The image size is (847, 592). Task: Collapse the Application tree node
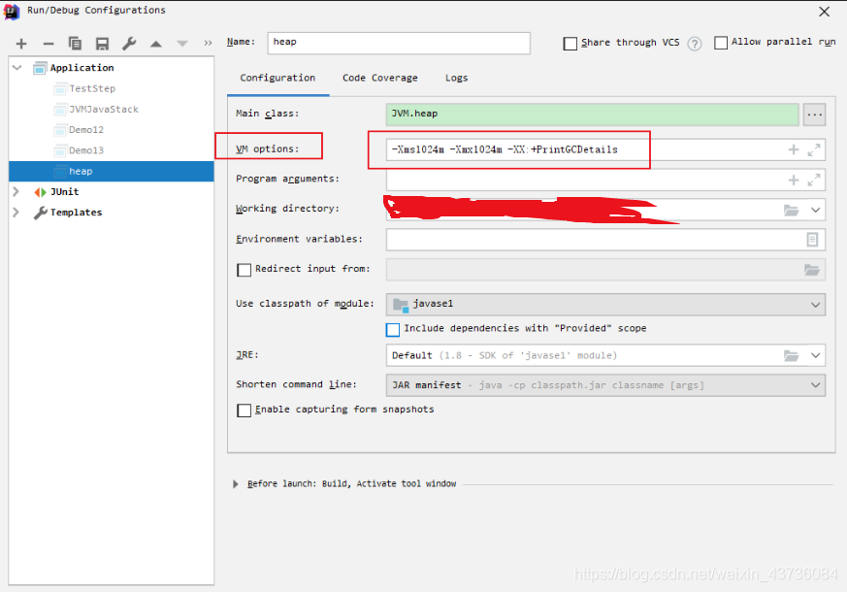[17, 68]
